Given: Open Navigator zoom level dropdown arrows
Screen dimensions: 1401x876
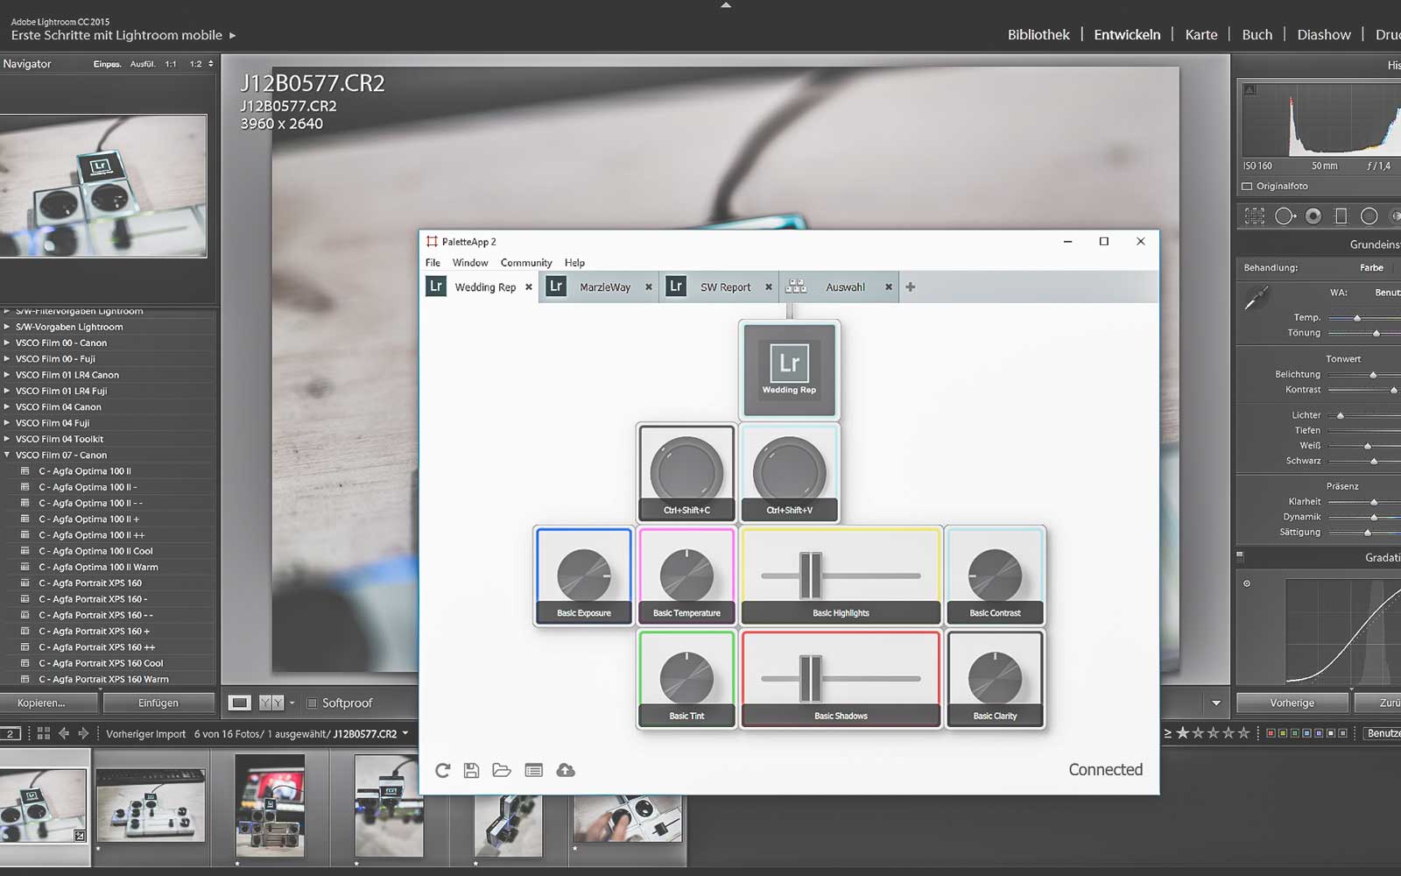Looking at the screenshot, I should coord(210,64).
